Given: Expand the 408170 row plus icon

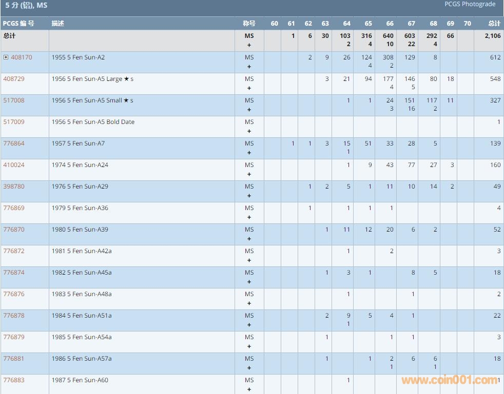Looking at the screenshot, I should (6, 57).
